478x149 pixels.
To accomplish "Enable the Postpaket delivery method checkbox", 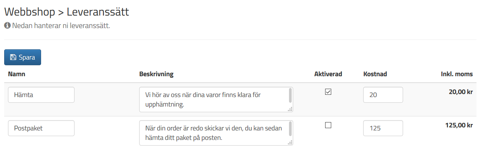I will (x=328, y=125).
